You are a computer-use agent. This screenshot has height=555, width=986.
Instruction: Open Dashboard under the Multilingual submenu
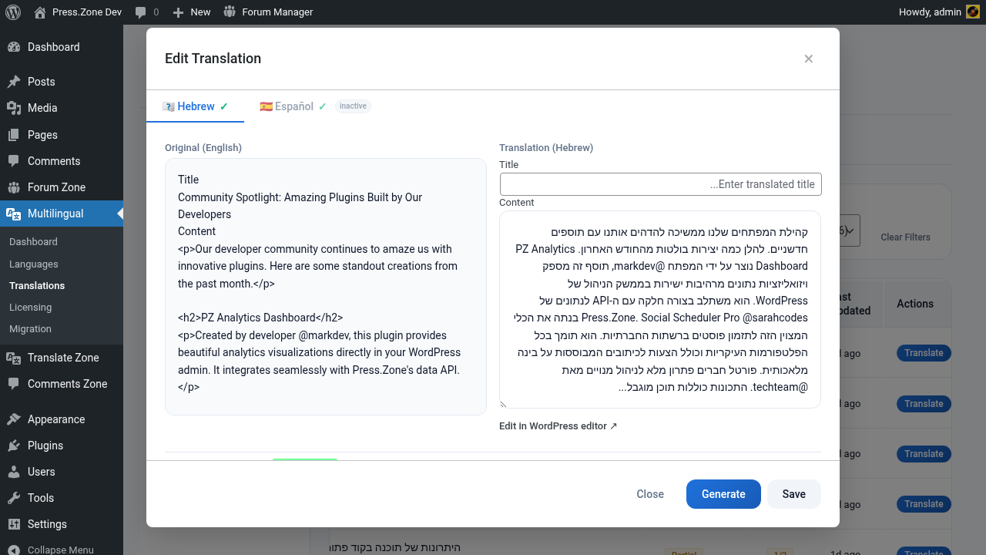[33, 242]
